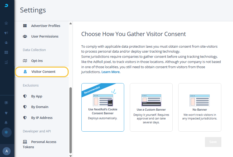Click the NextRoll logo icon
This screenshot has height=157, width=233.
[6, 5]
